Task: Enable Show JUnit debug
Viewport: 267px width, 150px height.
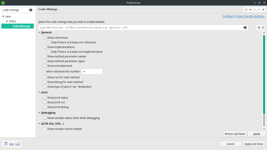Action: (x=45, y=107)
